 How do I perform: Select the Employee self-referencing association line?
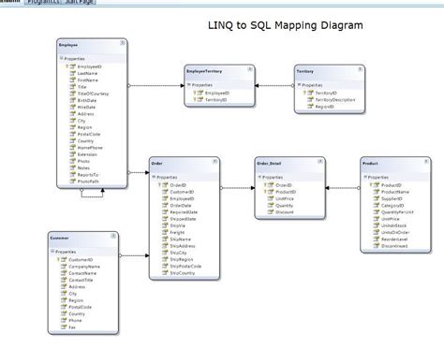(92, 196)
